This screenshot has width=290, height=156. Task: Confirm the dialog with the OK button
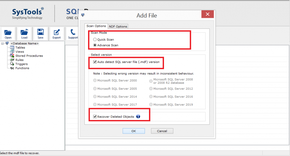pos(134,131)
